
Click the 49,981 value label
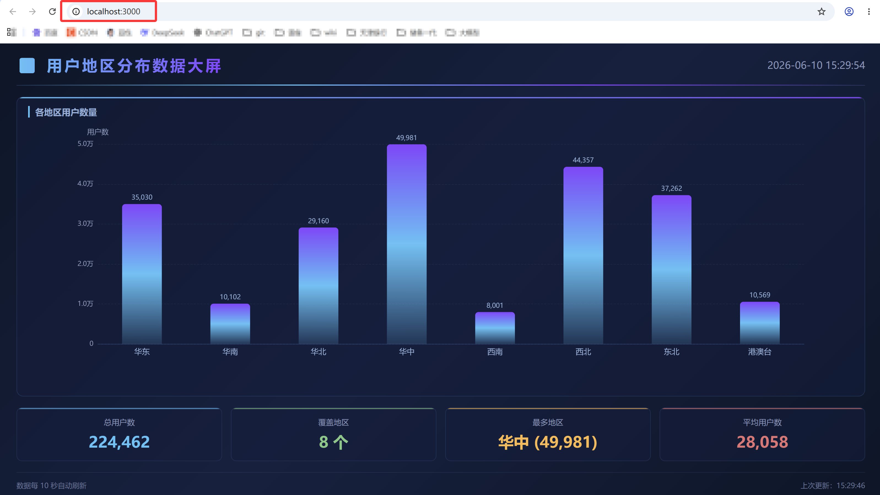pos(406,138)
